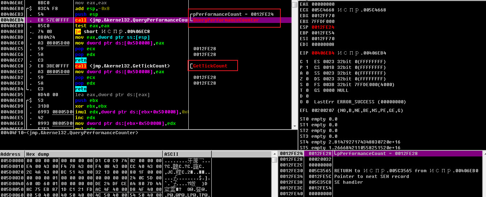Click the dump pane scrollbar thumb

coord(275,160)
